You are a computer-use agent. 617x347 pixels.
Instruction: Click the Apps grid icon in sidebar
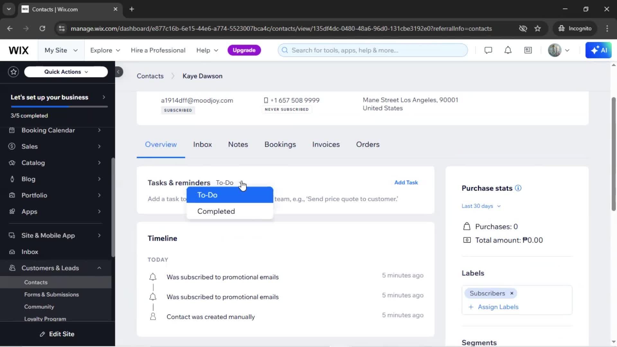point(12,211)
